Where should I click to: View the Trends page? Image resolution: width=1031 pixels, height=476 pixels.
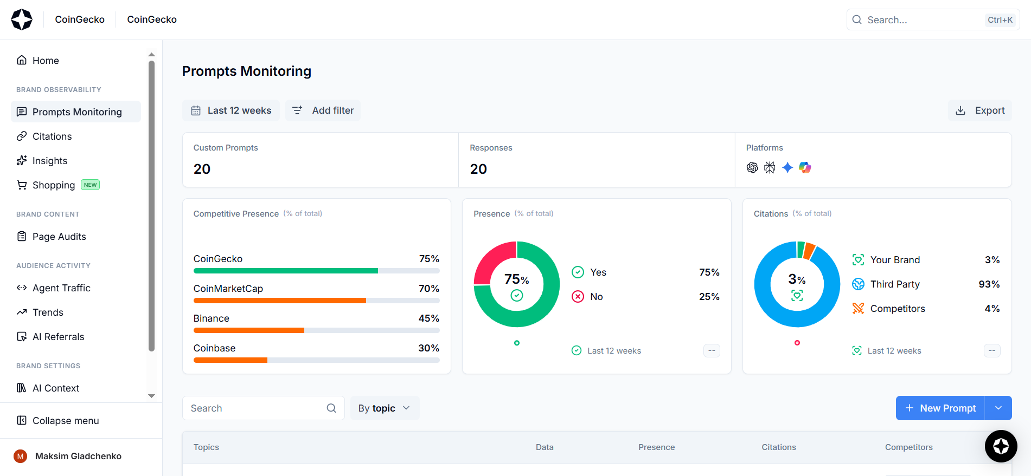click(76, 312)
